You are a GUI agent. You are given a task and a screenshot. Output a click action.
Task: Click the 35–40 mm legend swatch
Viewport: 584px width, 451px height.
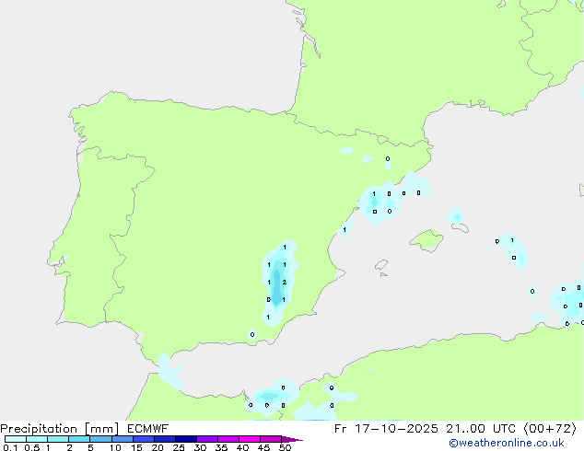pyautogui.click(x=228, y=439)
